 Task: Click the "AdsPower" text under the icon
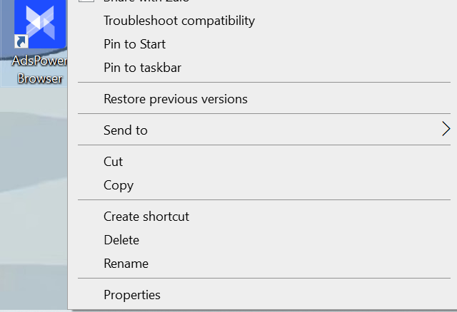pyautogui.click(x=39, y=61)
